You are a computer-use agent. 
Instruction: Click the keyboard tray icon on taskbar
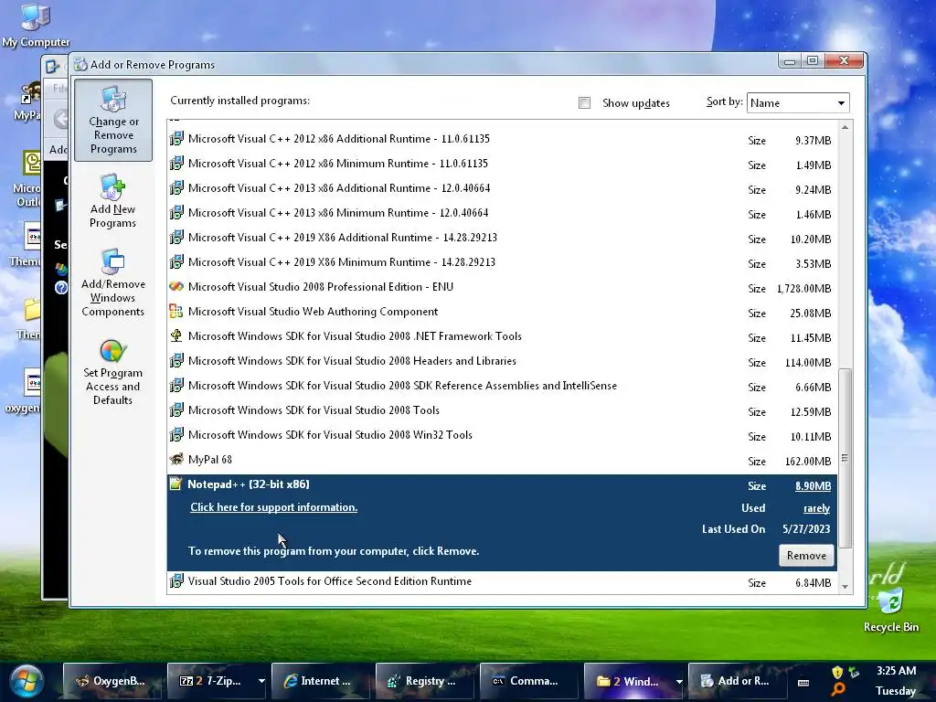803,682
